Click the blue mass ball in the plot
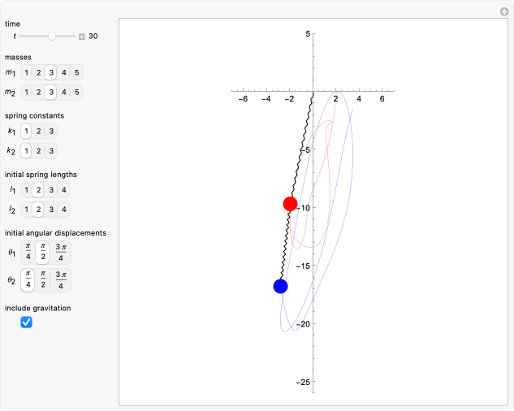This screenshot has width=514, height=411. [x=281, y=287]
